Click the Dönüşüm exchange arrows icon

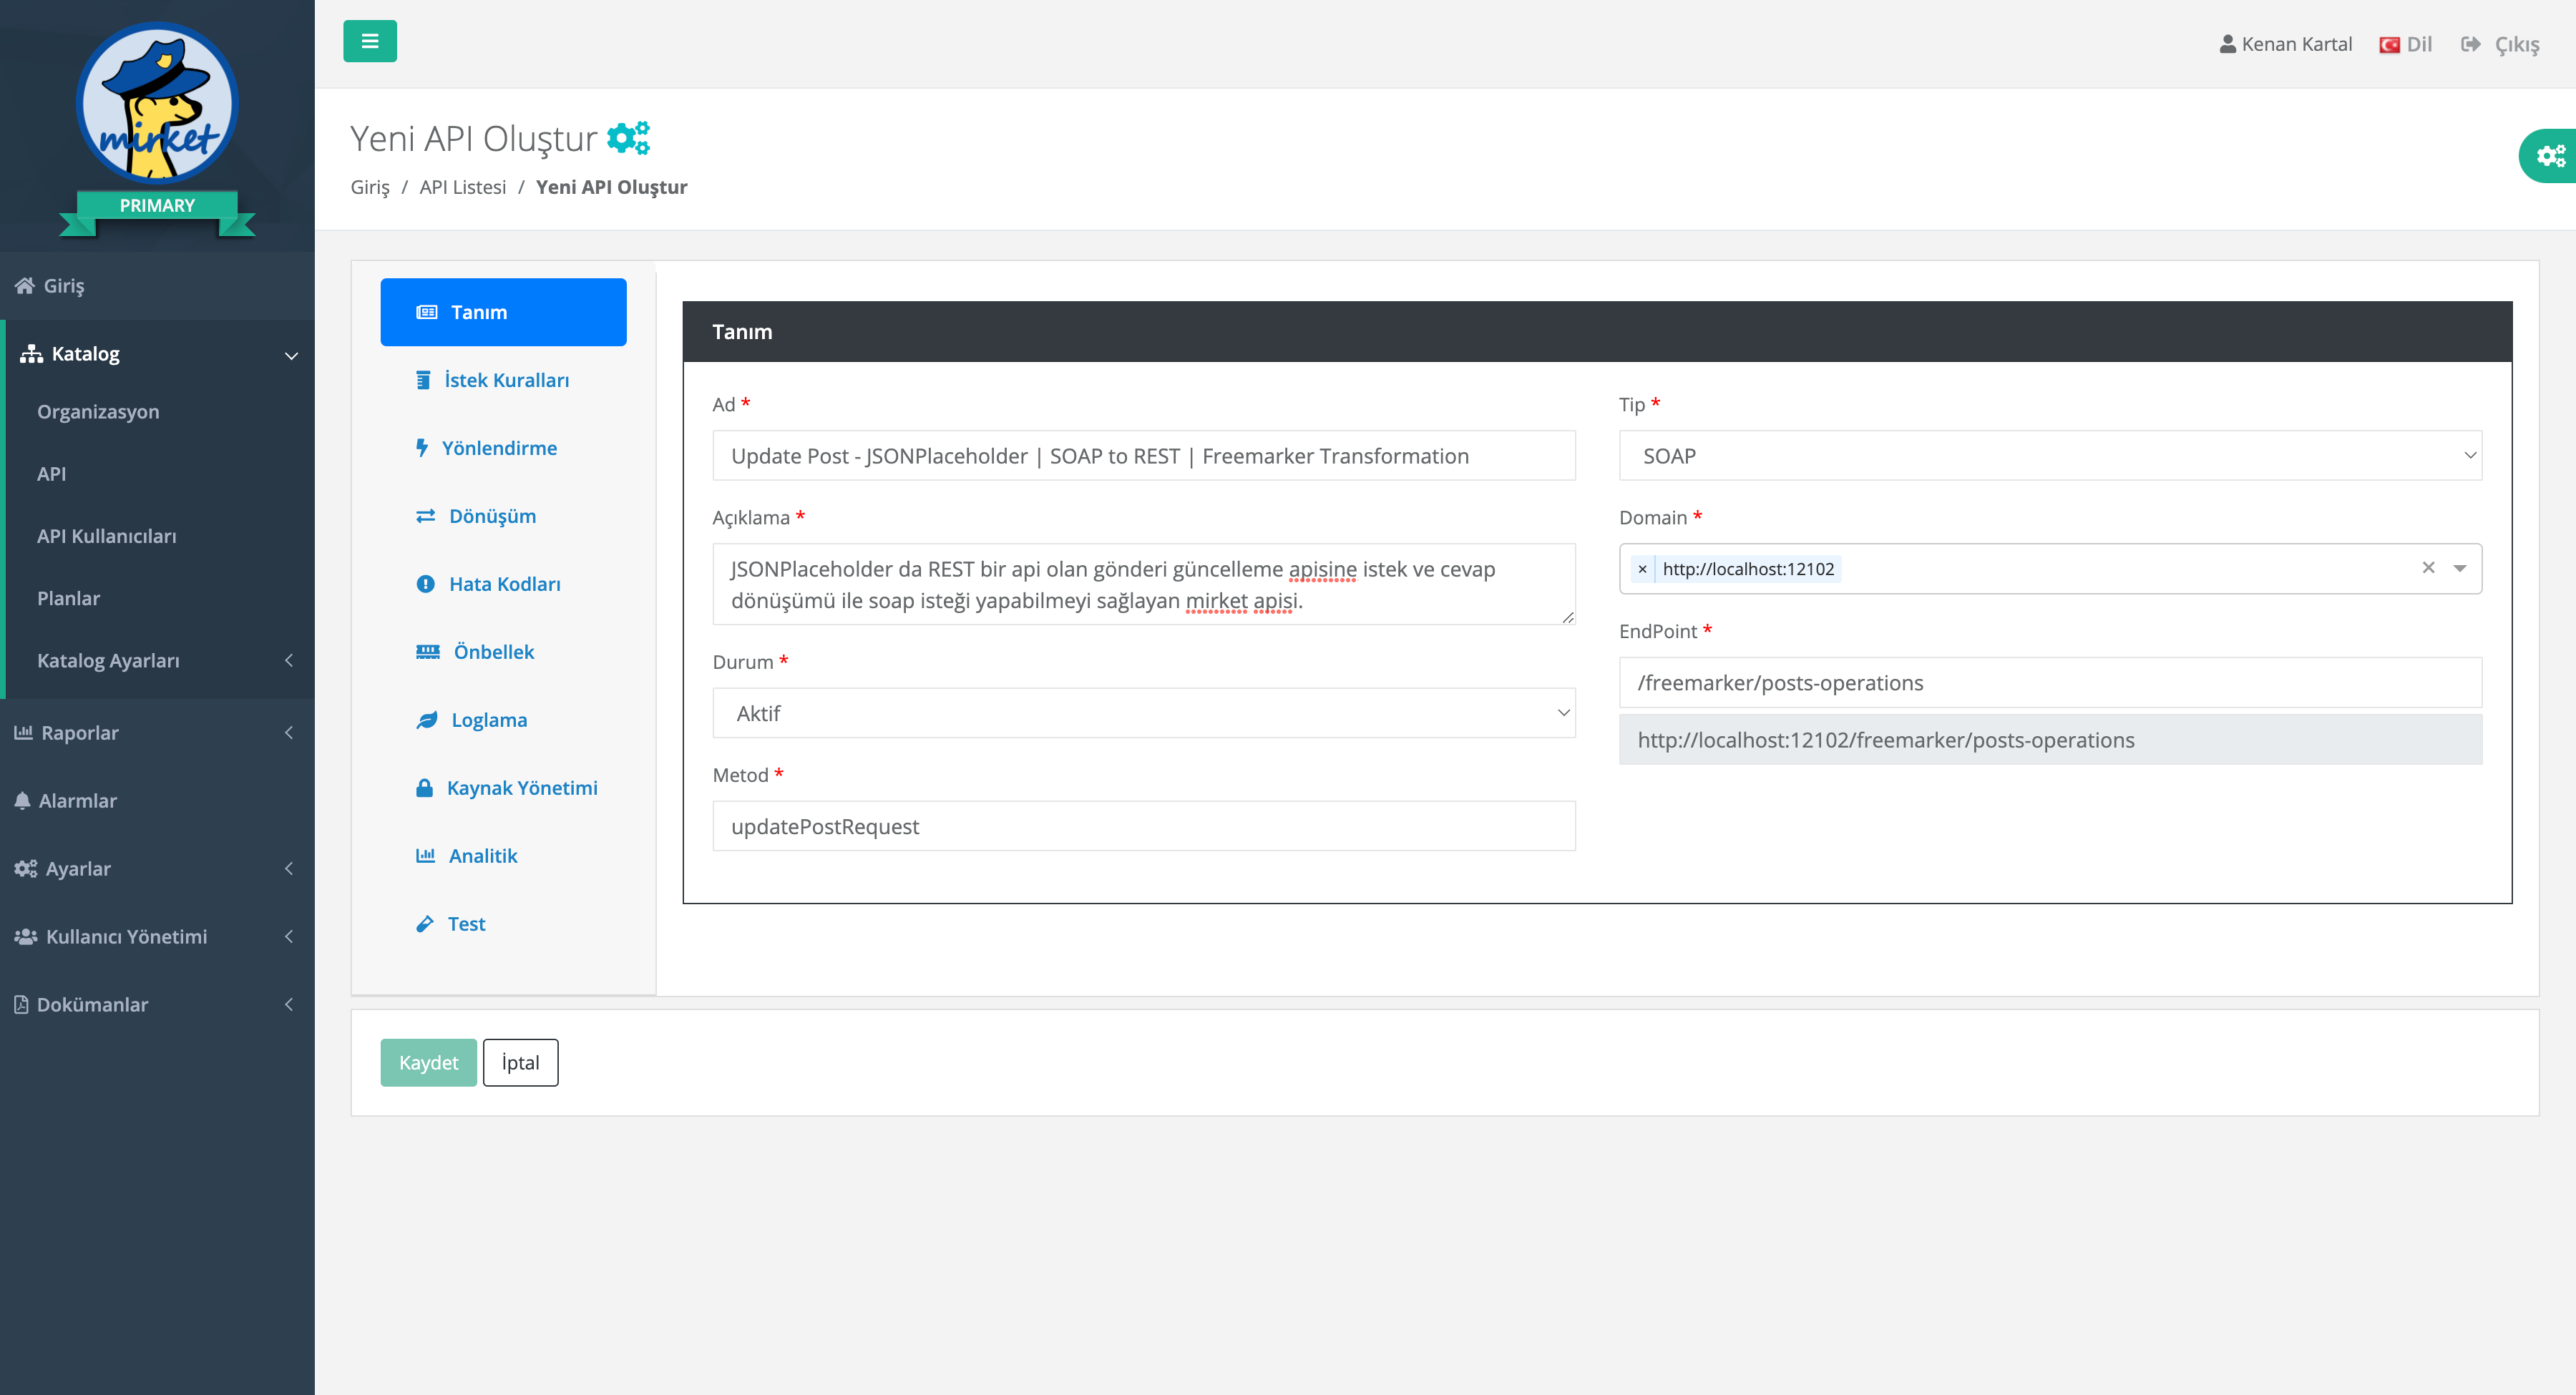pyautogui.click(x=425, y=516)
